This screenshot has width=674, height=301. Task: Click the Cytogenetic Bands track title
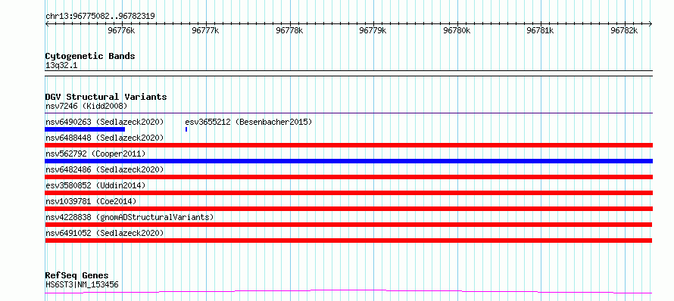pyautogui.click(x=90, y=56)
